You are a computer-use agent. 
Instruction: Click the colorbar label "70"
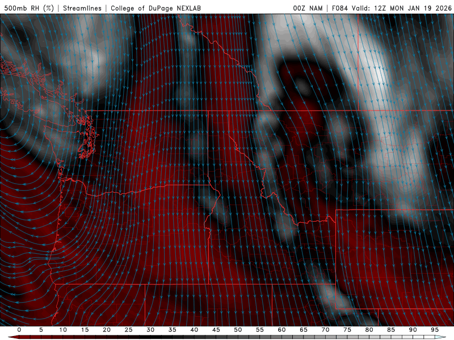(325, 330)
